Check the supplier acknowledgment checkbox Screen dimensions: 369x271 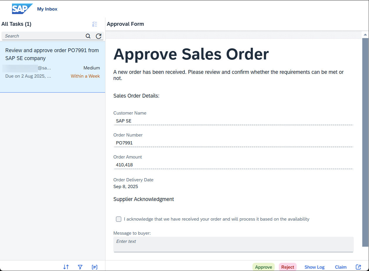pos(119,219)
